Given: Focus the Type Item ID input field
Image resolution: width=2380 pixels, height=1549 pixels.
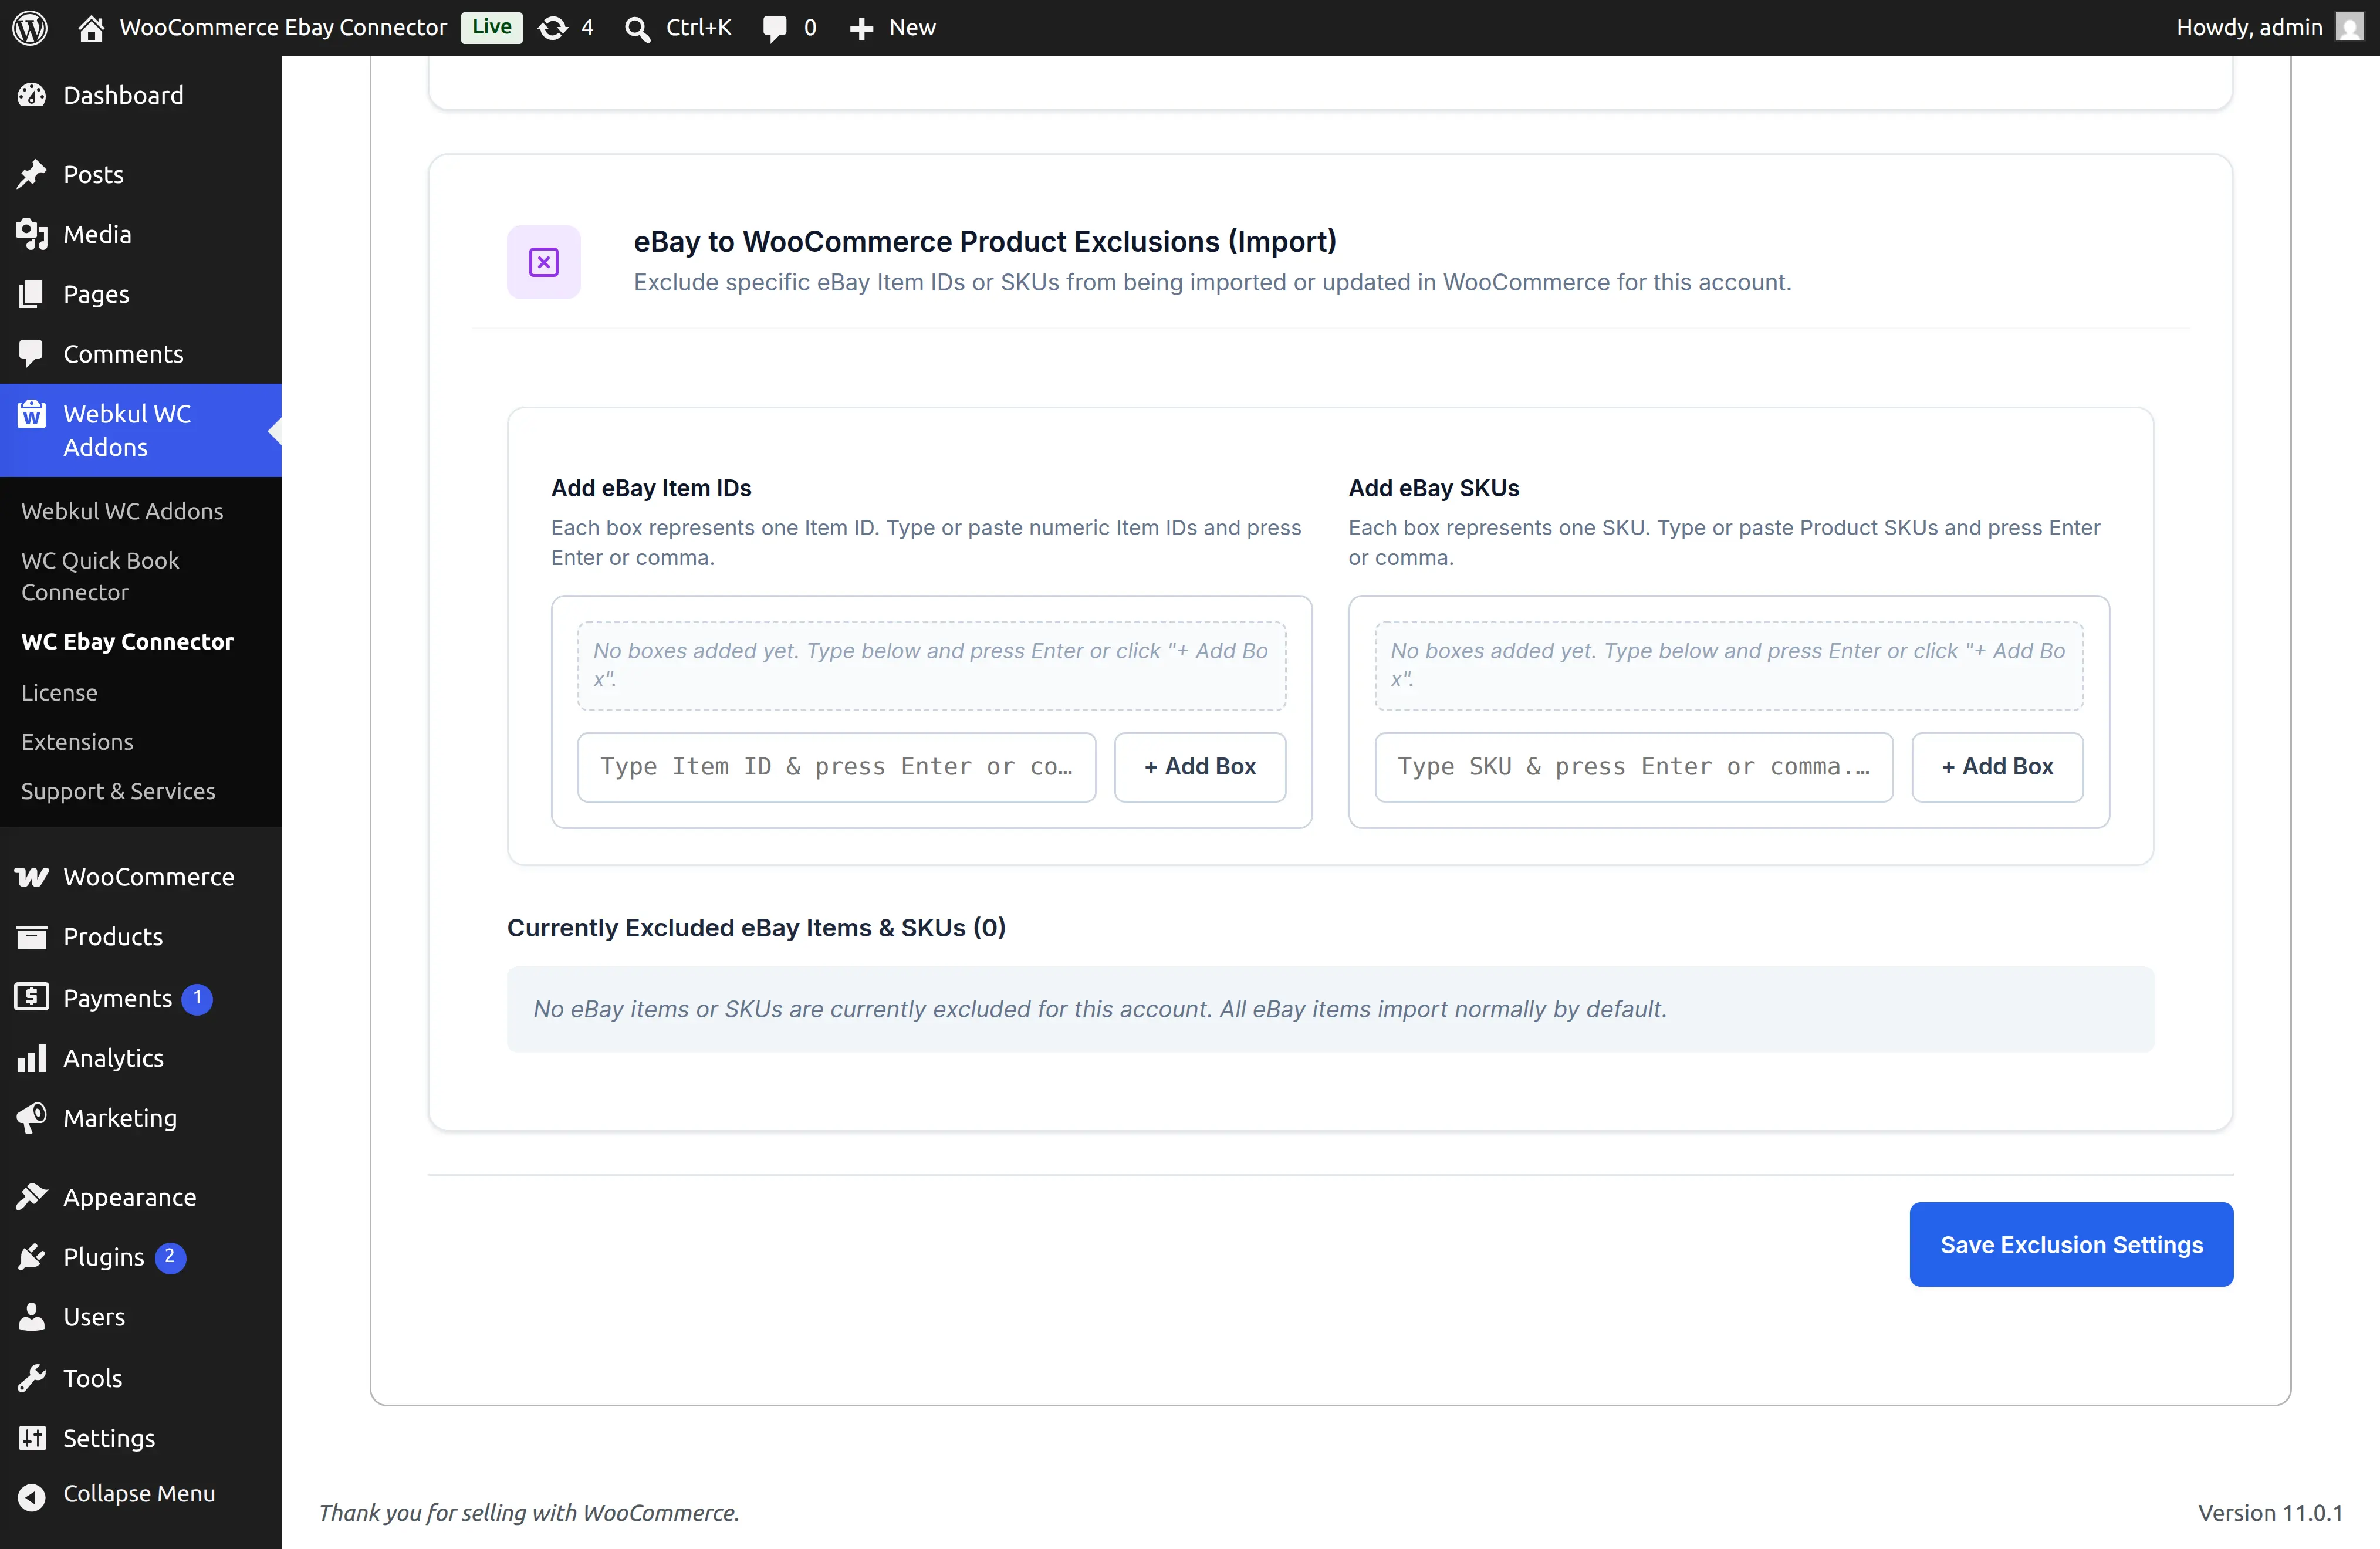Looking at the screenshot, I should [836, 767].
